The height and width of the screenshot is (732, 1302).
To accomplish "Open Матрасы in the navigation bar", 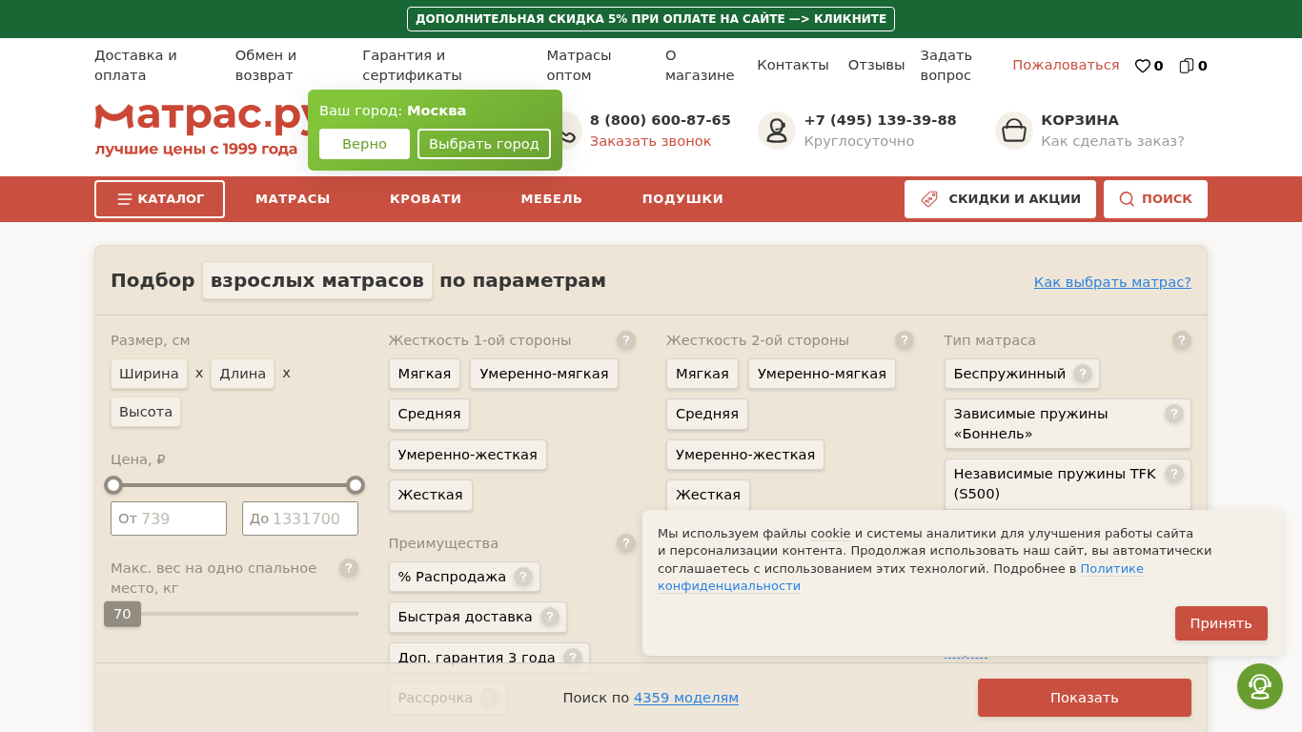I will click(x=293, y=199).
